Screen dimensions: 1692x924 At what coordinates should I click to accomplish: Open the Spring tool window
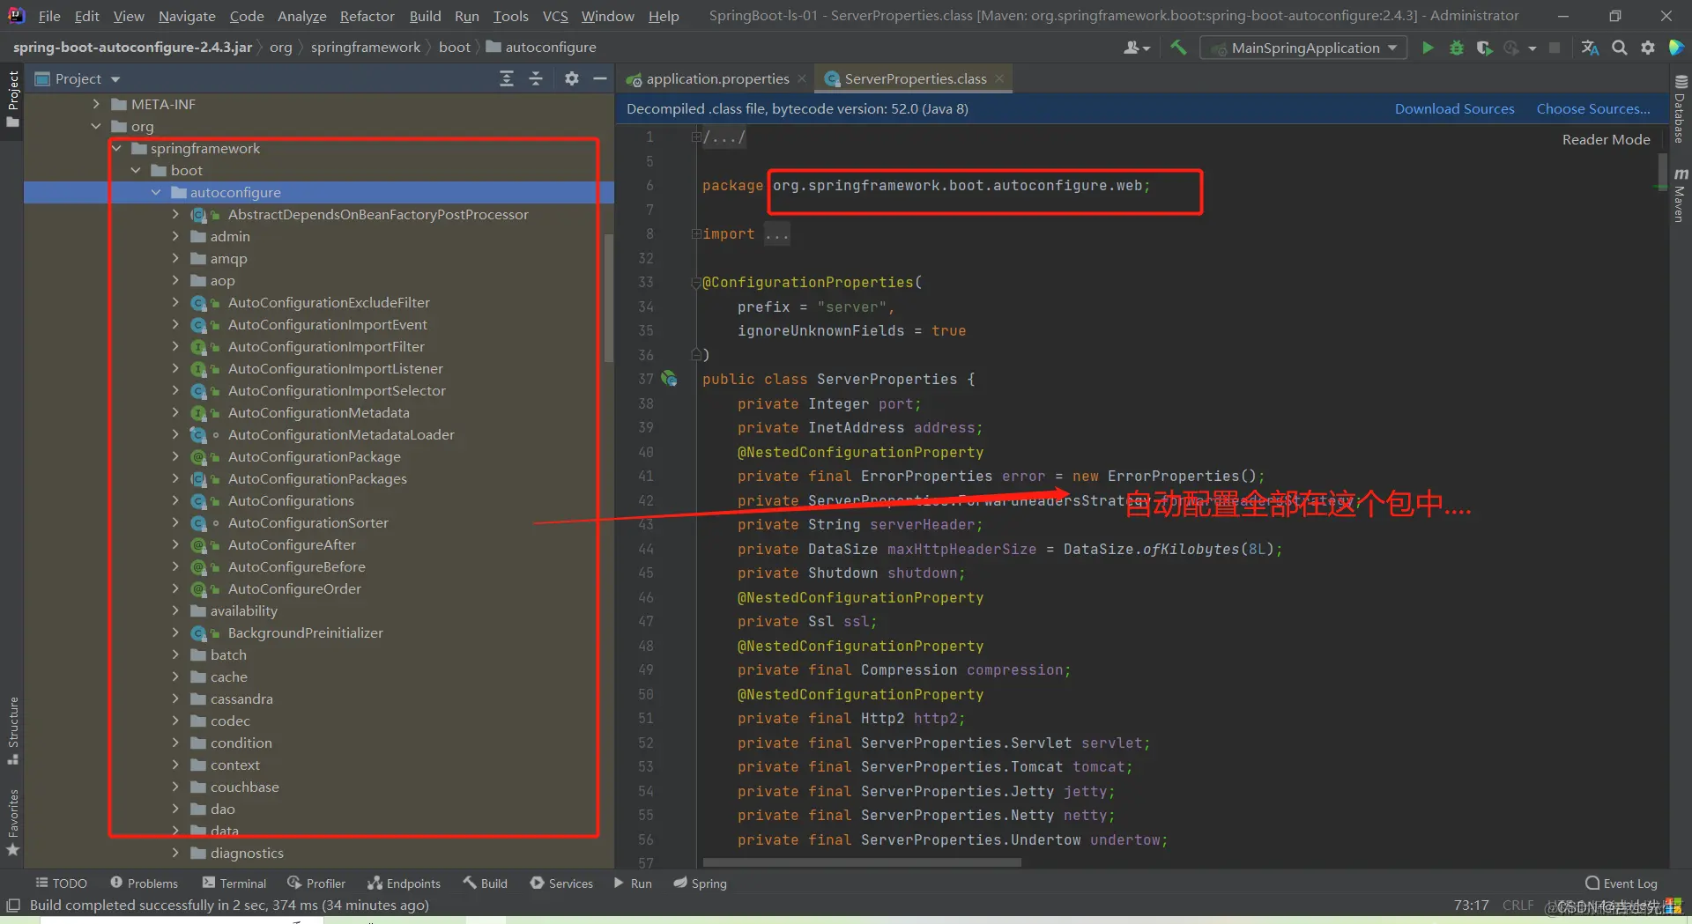pyautogui.click(x=701, y=883)
